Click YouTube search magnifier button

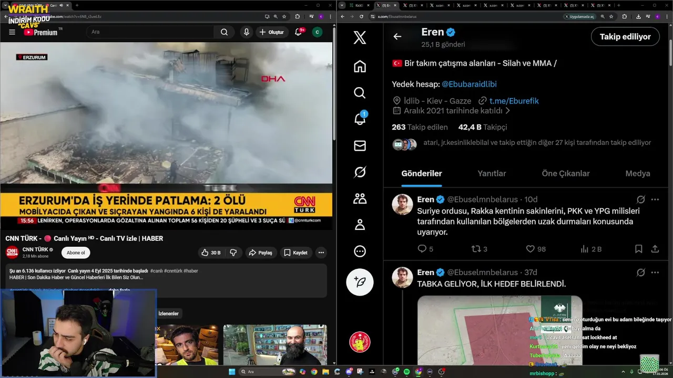point(224,32)
